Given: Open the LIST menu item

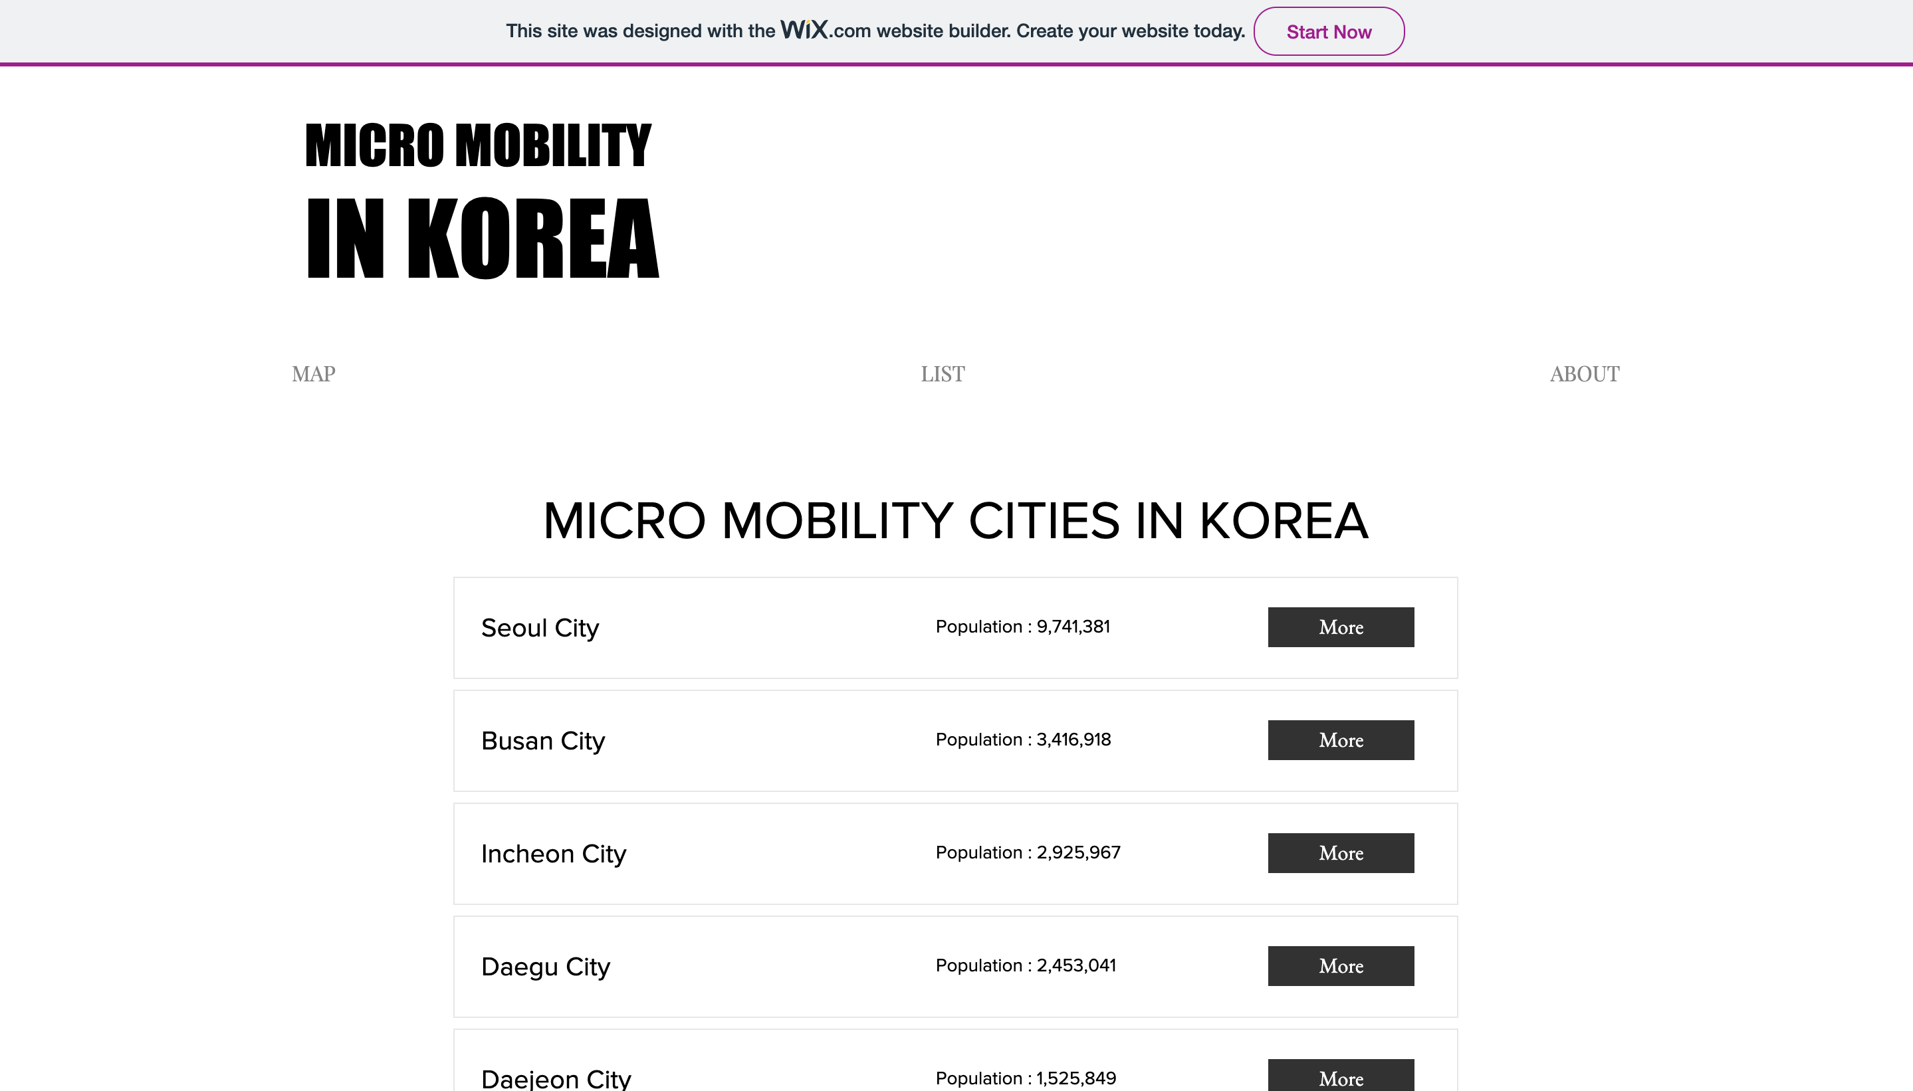Looking at the screenshot, I should (943, 374).
